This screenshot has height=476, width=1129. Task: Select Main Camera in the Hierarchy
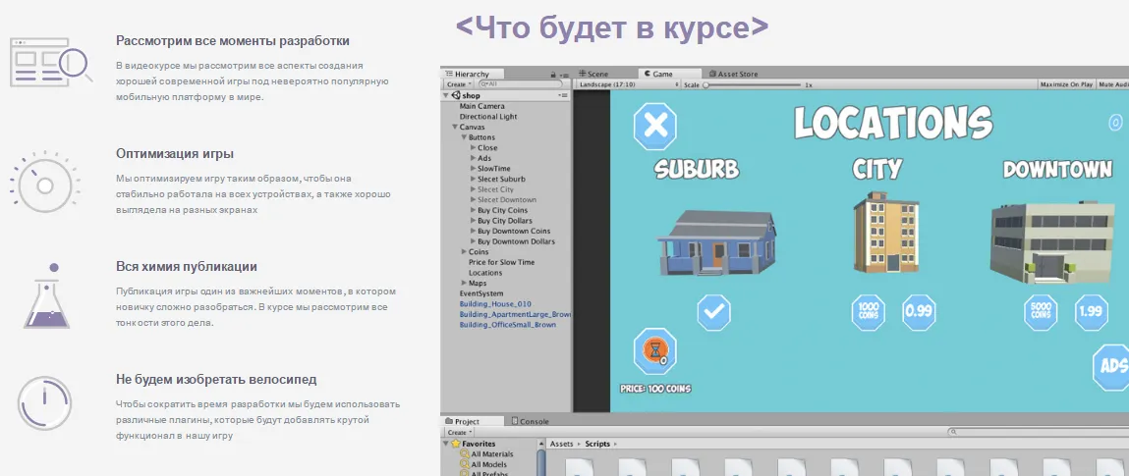(481, 106)
